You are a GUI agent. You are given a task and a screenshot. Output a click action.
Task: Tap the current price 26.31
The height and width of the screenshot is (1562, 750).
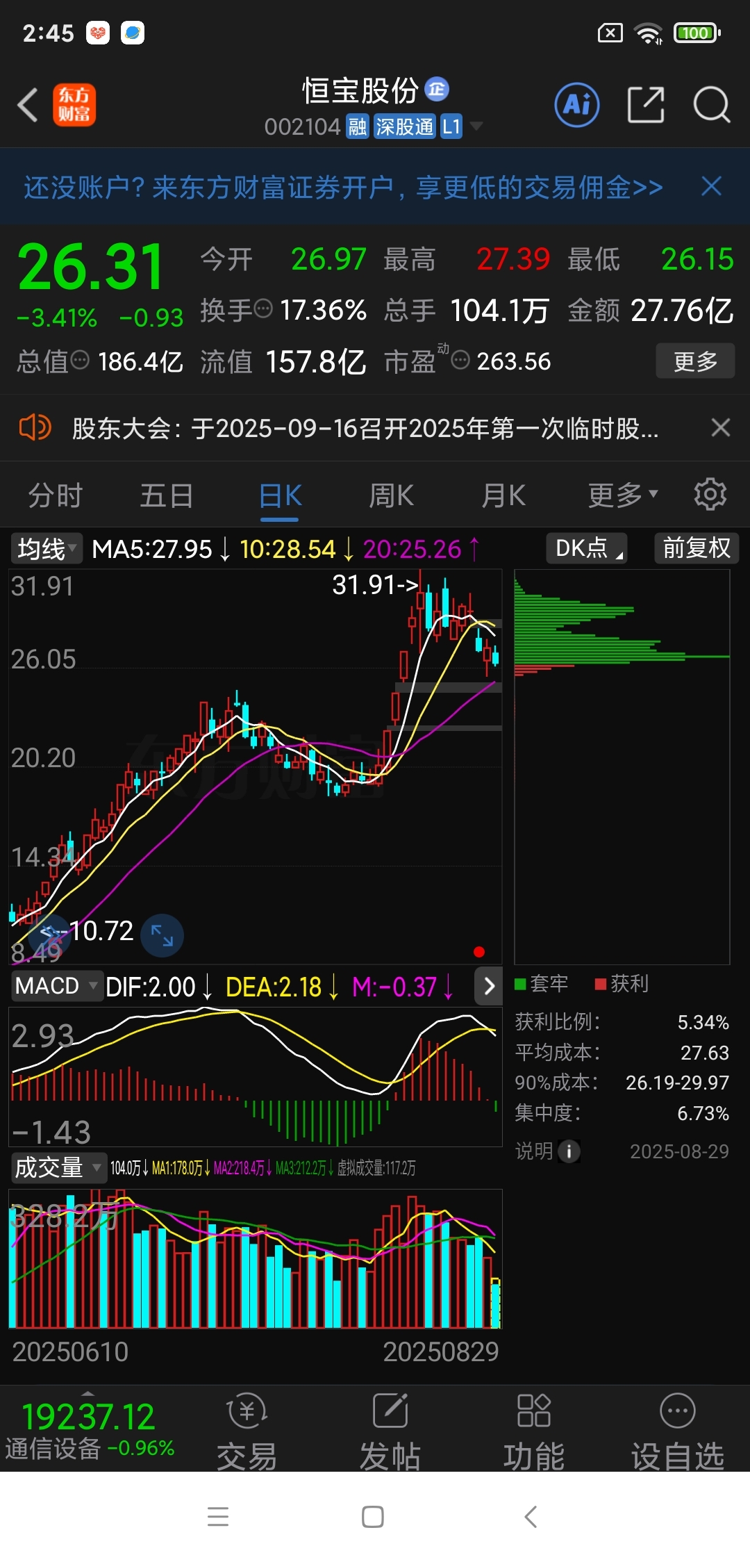click(x=90, y=267)
